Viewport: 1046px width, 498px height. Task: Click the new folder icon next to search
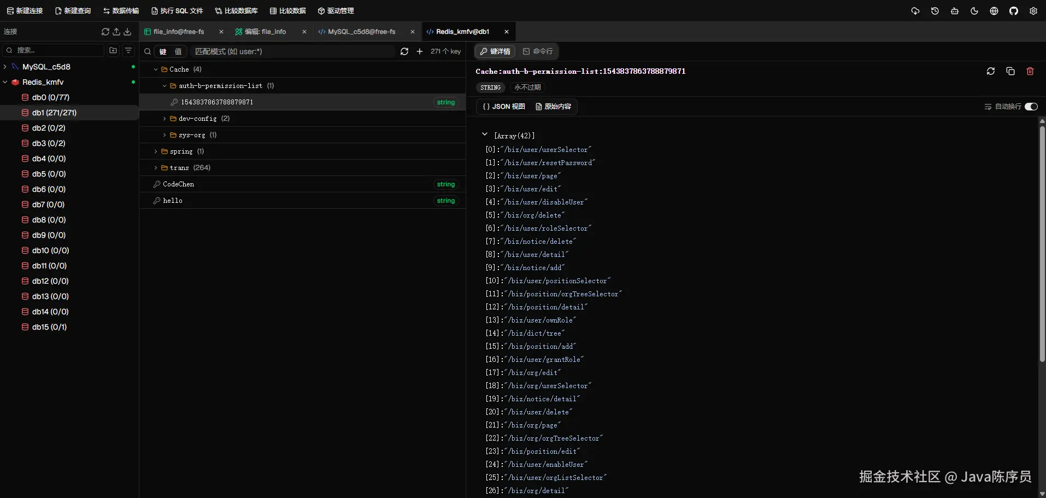[113, 50]
